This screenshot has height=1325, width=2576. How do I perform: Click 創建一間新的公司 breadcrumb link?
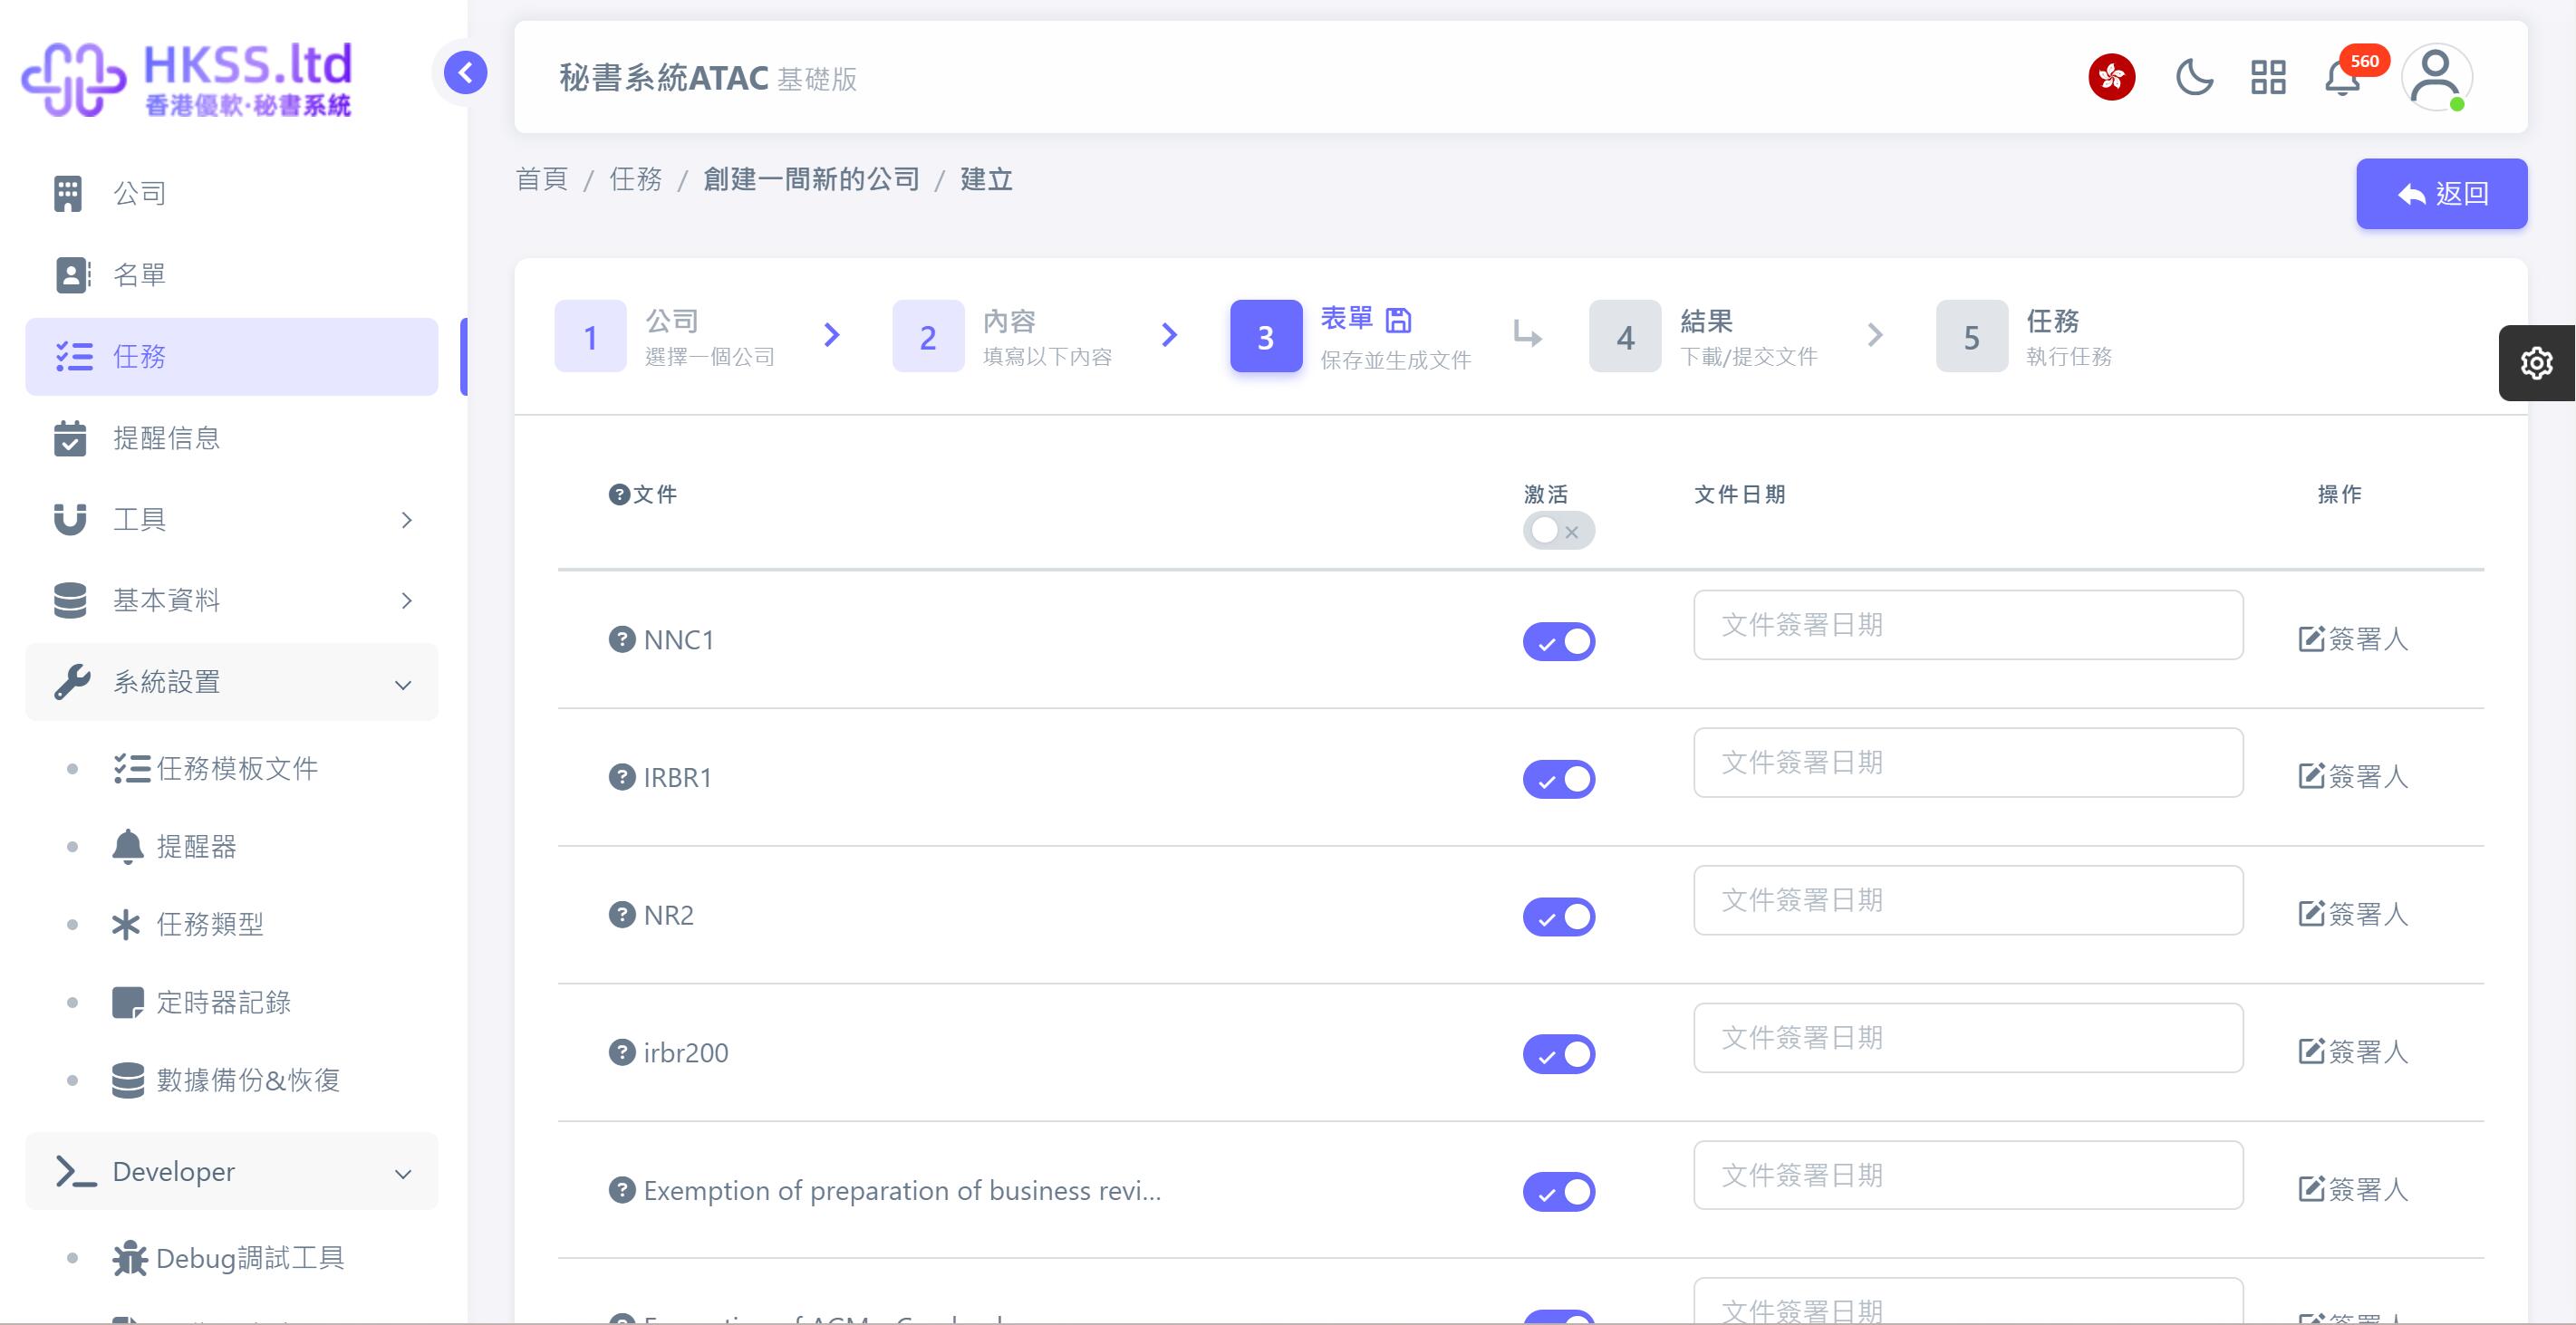pos(811,180)
